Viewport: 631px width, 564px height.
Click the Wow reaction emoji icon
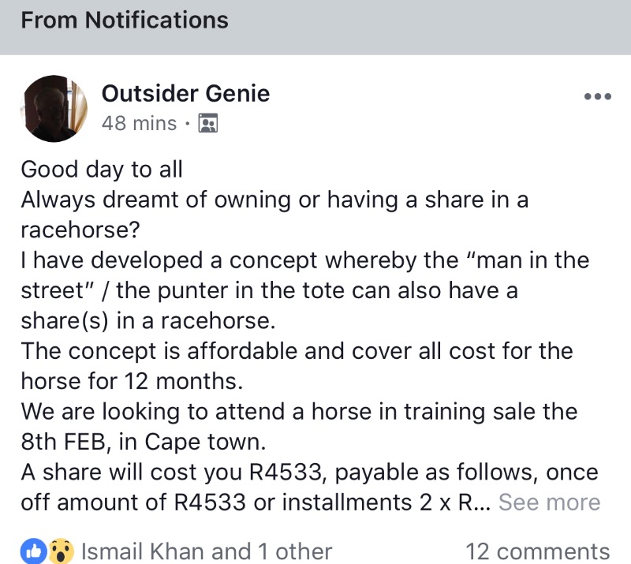point(60,551)
